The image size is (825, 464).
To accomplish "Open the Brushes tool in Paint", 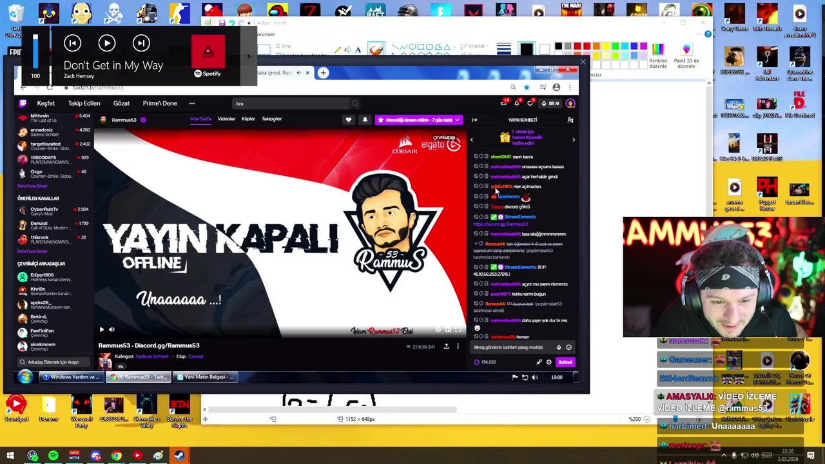I will [x=376, y=50].
